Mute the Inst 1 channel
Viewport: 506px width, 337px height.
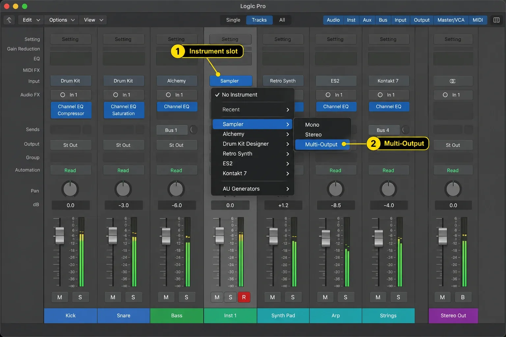tap(217, 297)
